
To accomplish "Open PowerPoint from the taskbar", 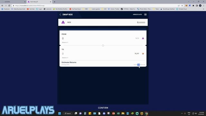I will [x=114, y=113].
